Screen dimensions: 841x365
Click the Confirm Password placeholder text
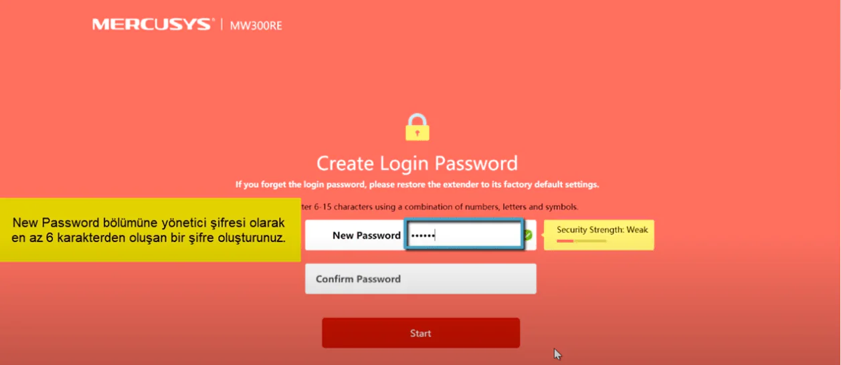359,279
